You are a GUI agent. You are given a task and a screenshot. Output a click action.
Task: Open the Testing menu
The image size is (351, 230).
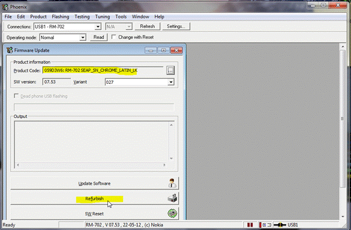(x=82, y=17)
